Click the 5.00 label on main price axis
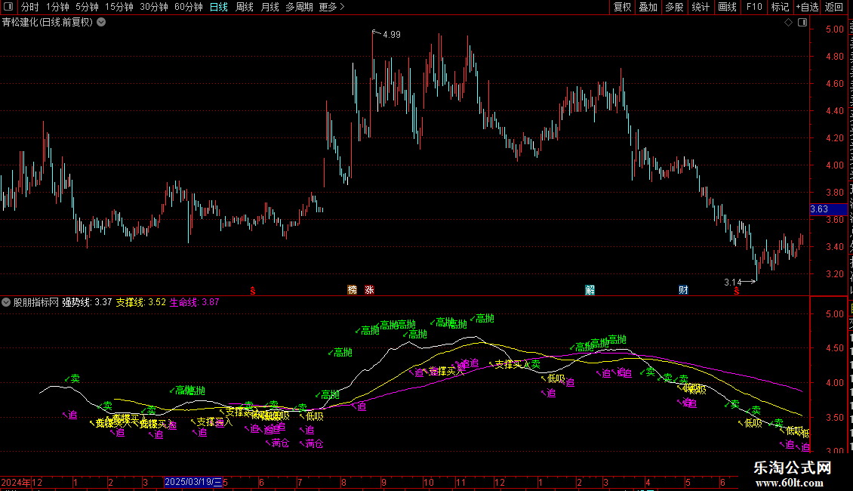The width and height of the screenshot is (853, 491). pyautogui.click(x=835, y=29)
